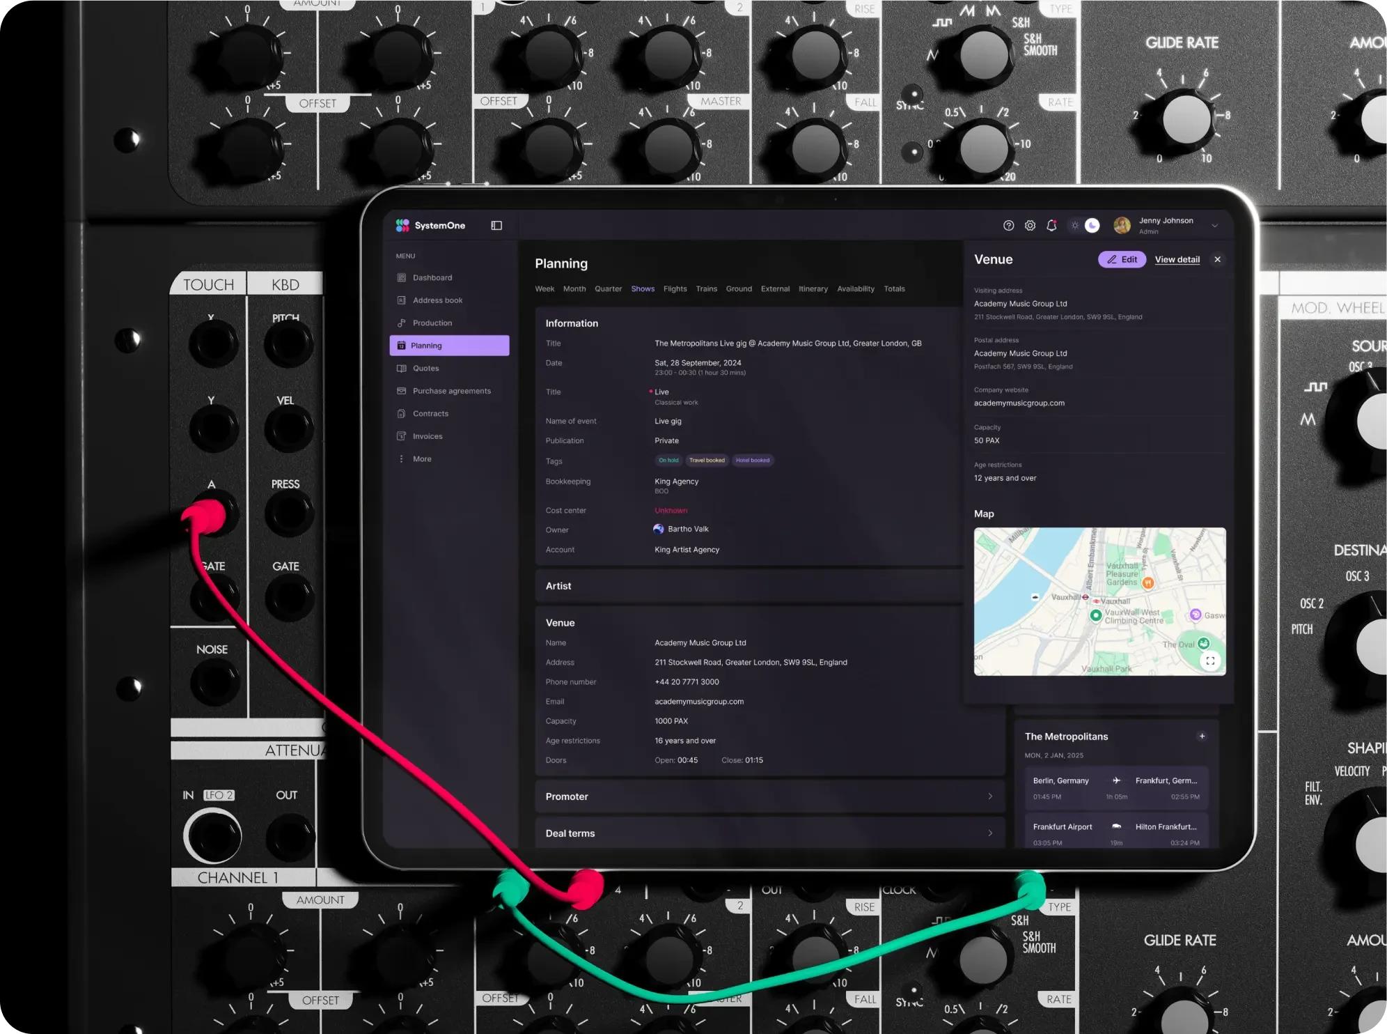
Task: Click Jenny Johnson's profile avatar
Action: point(1122,225)
